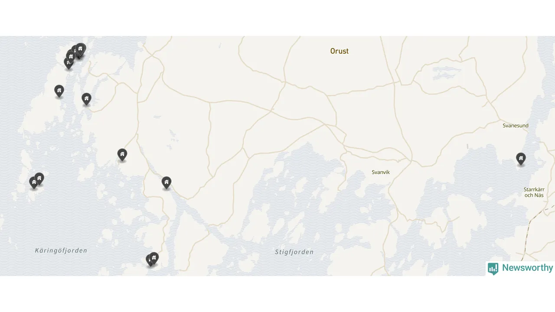The width and height of the screenshot is (555, 312).
Task: Click the lowest house marker of the northwest cluster
Action: pyautogui.click(x=69, y=63)
